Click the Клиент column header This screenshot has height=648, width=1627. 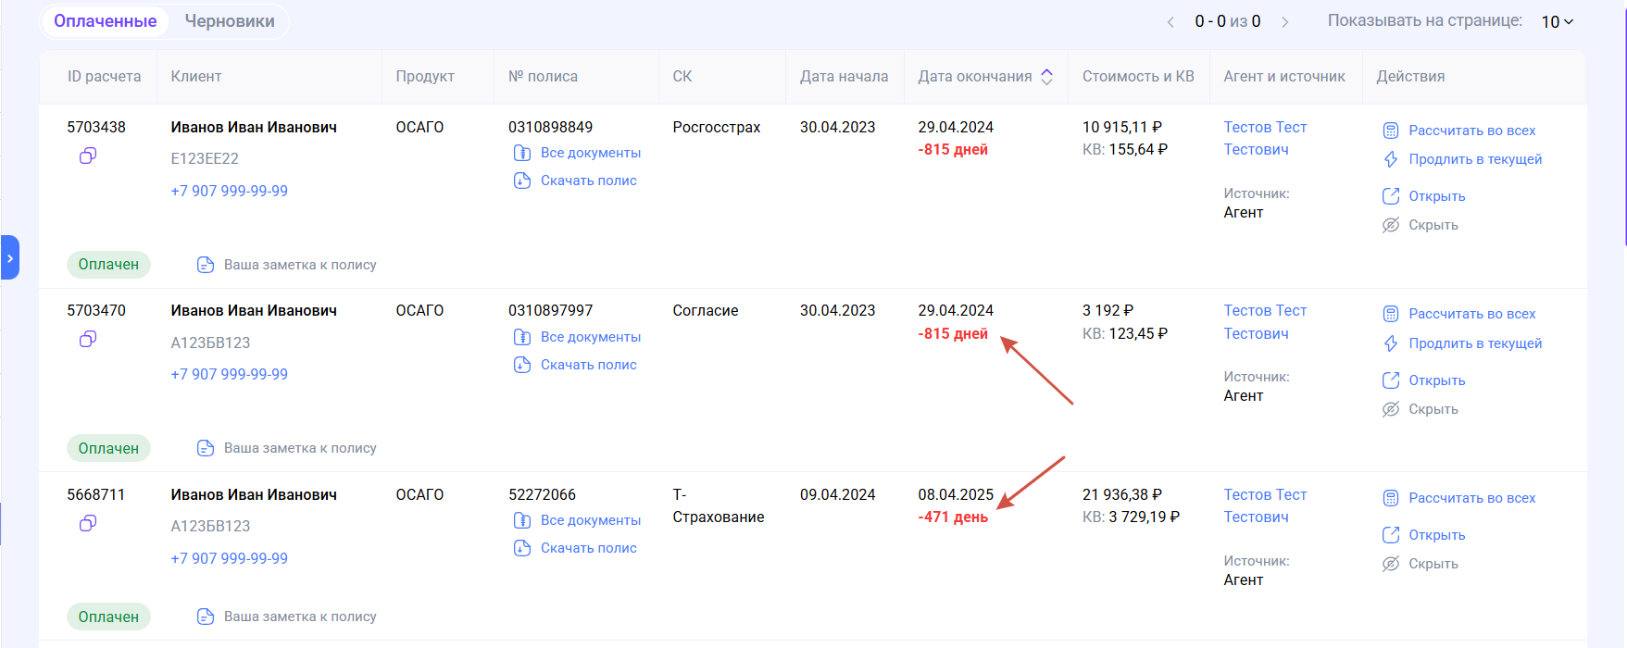(x=196, y=77)
